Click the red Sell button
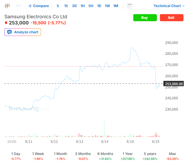 [x=171, y=18]
